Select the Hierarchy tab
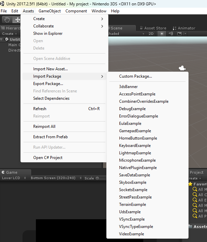Viewport: 207px width, 242px height. [10, 28]
